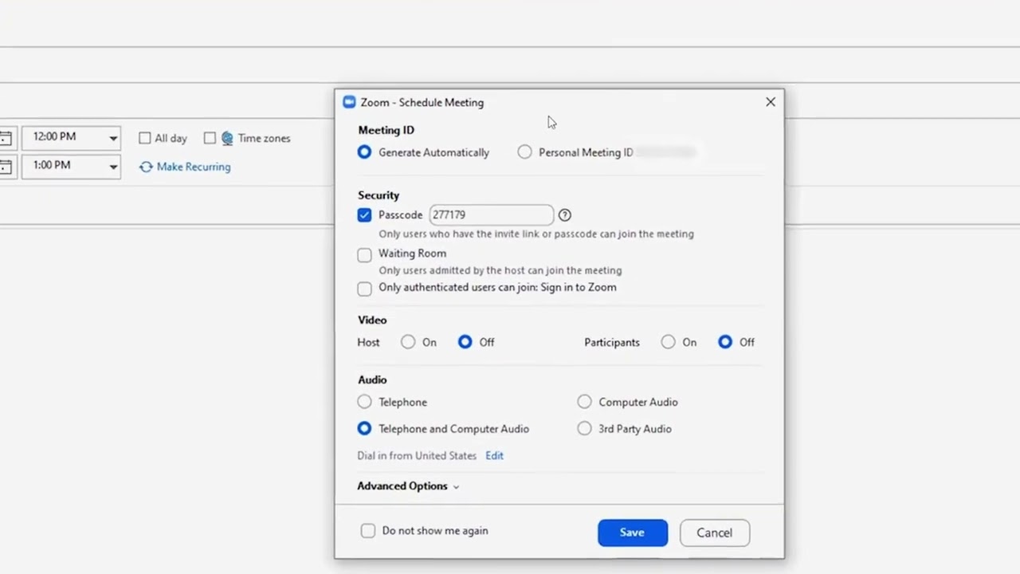Choose Telephone audio option
The height and width of the screenshot is (574, 1020).
(364, 402)
